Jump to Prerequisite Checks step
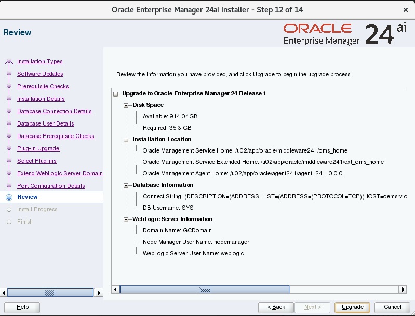 tap(43, 86)
